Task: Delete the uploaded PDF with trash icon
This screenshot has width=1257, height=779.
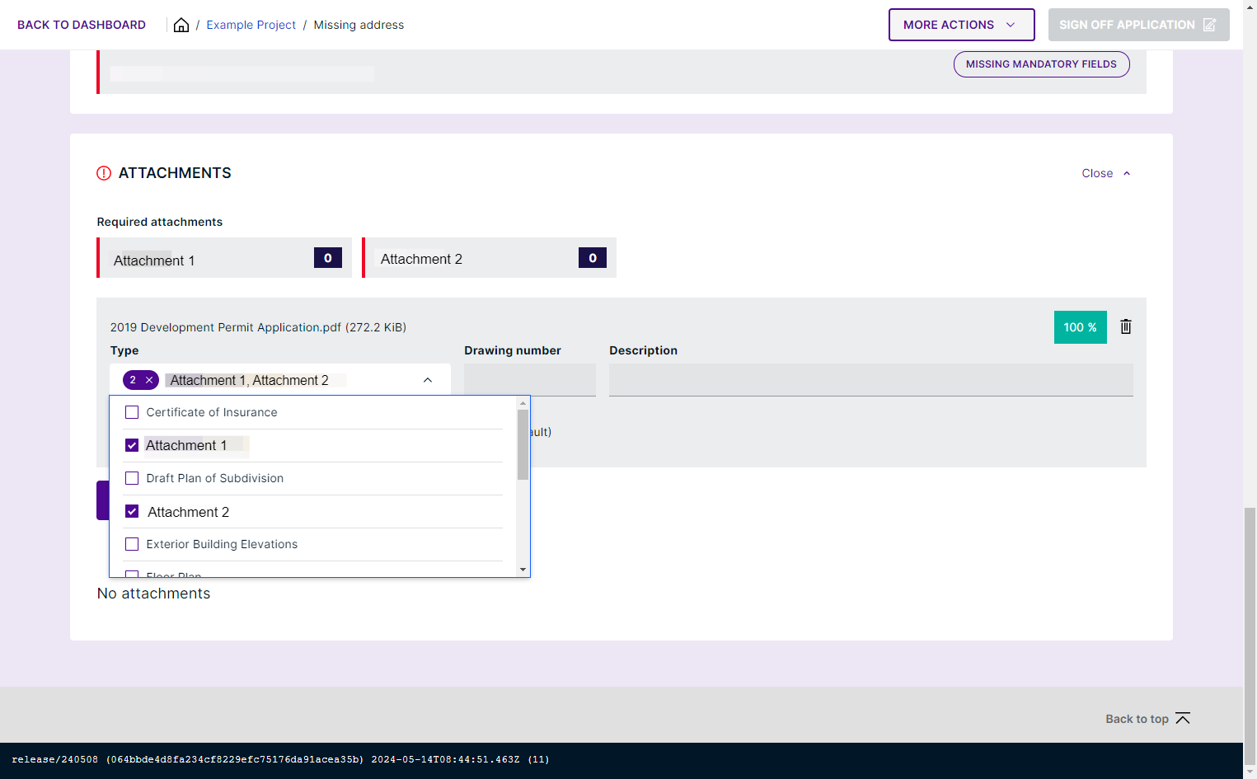Action: point(1126,326)
